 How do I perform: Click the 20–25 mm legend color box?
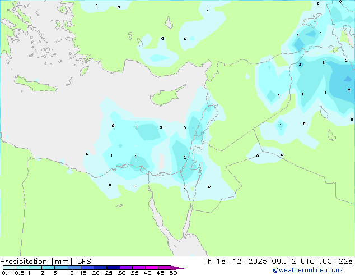coord(100,268)
